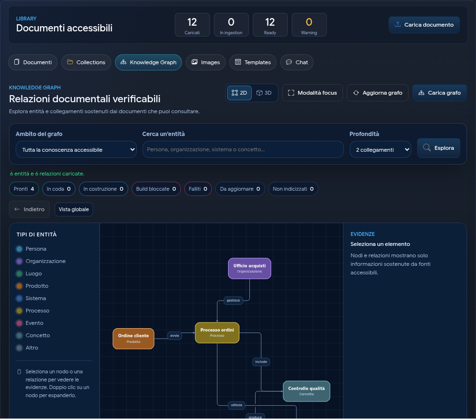Viewport: 476px width, 419px height.
Task: Click the refresh icon in Aggiorna grafo
Action: point(356,93)
